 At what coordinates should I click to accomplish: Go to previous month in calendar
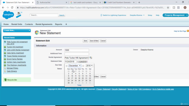tap(67, 66)
